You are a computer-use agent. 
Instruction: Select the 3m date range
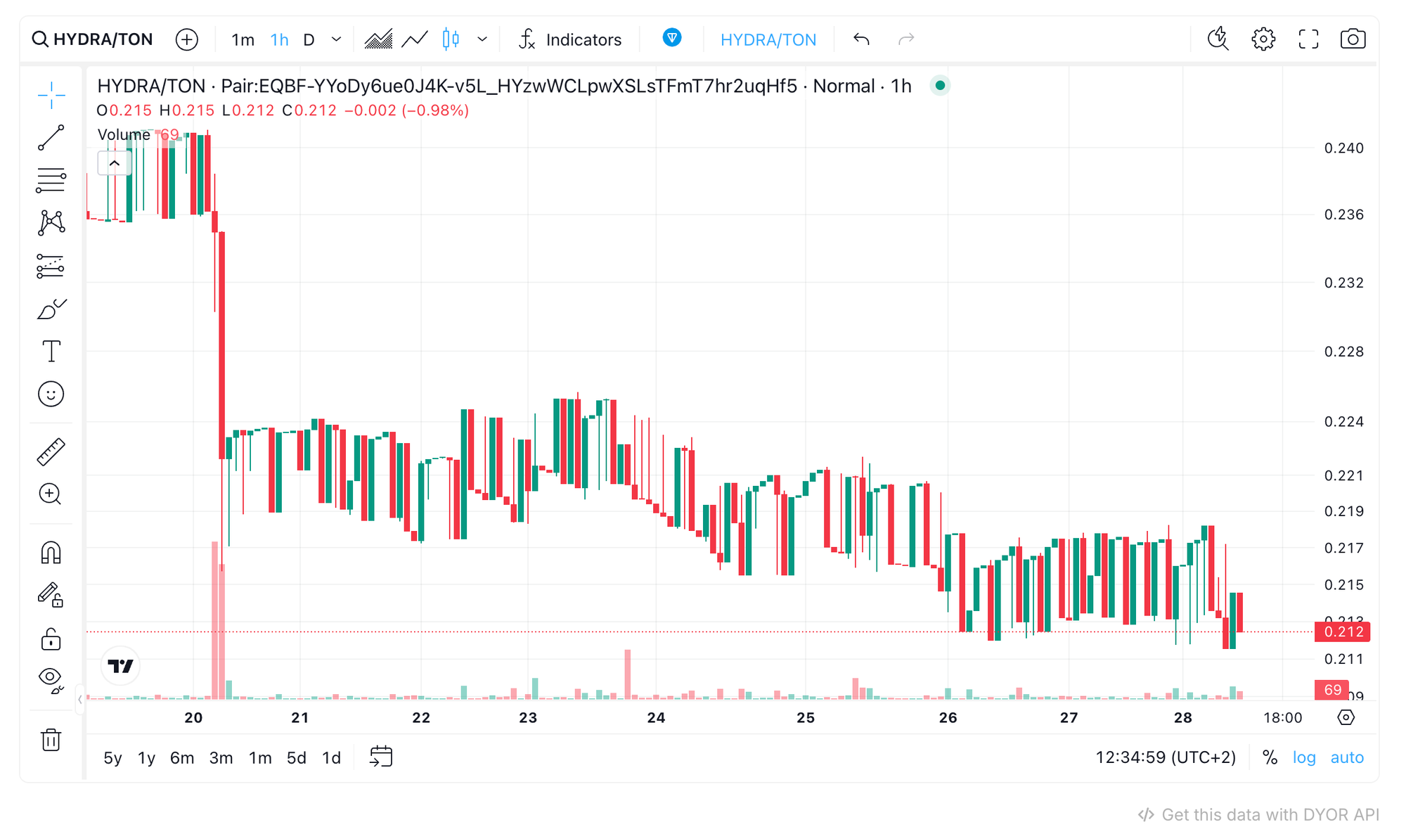click(221, 758)
